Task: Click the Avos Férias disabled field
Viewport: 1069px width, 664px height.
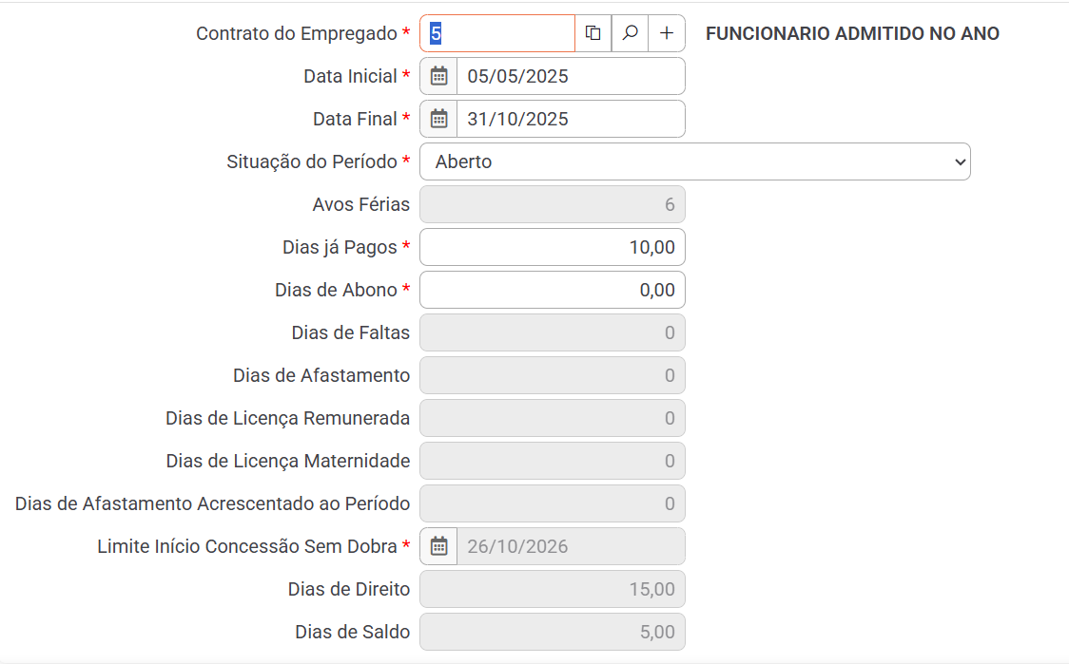Action: pyautogui.click(x=552, y=204)
